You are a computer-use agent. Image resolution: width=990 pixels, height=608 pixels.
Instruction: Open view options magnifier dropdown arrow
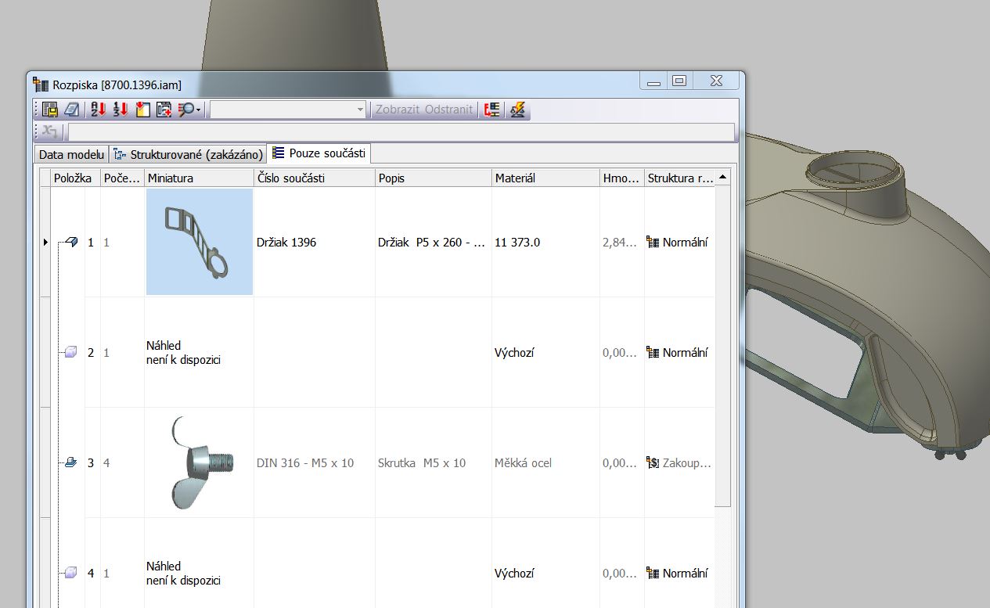point(199,110)
